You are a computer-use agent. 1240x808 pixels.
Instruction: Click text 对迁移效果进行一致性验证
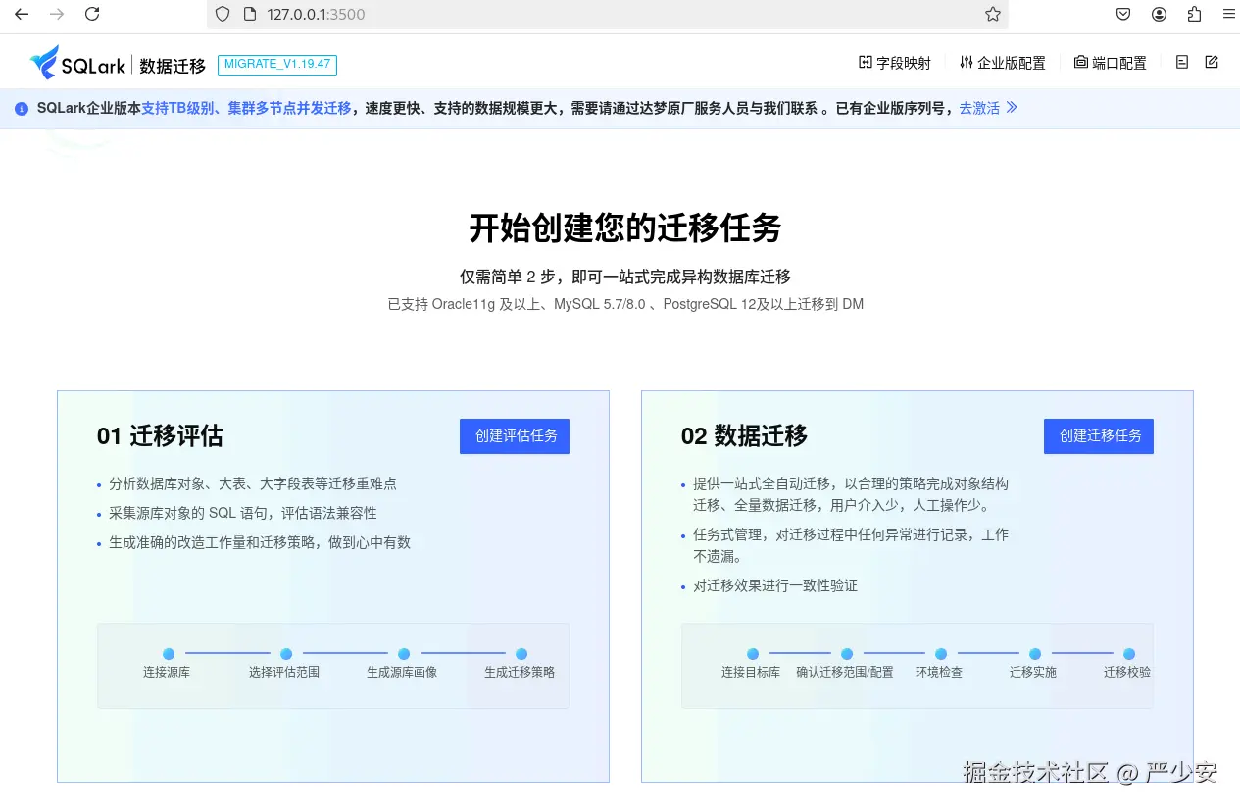(775, 585)
